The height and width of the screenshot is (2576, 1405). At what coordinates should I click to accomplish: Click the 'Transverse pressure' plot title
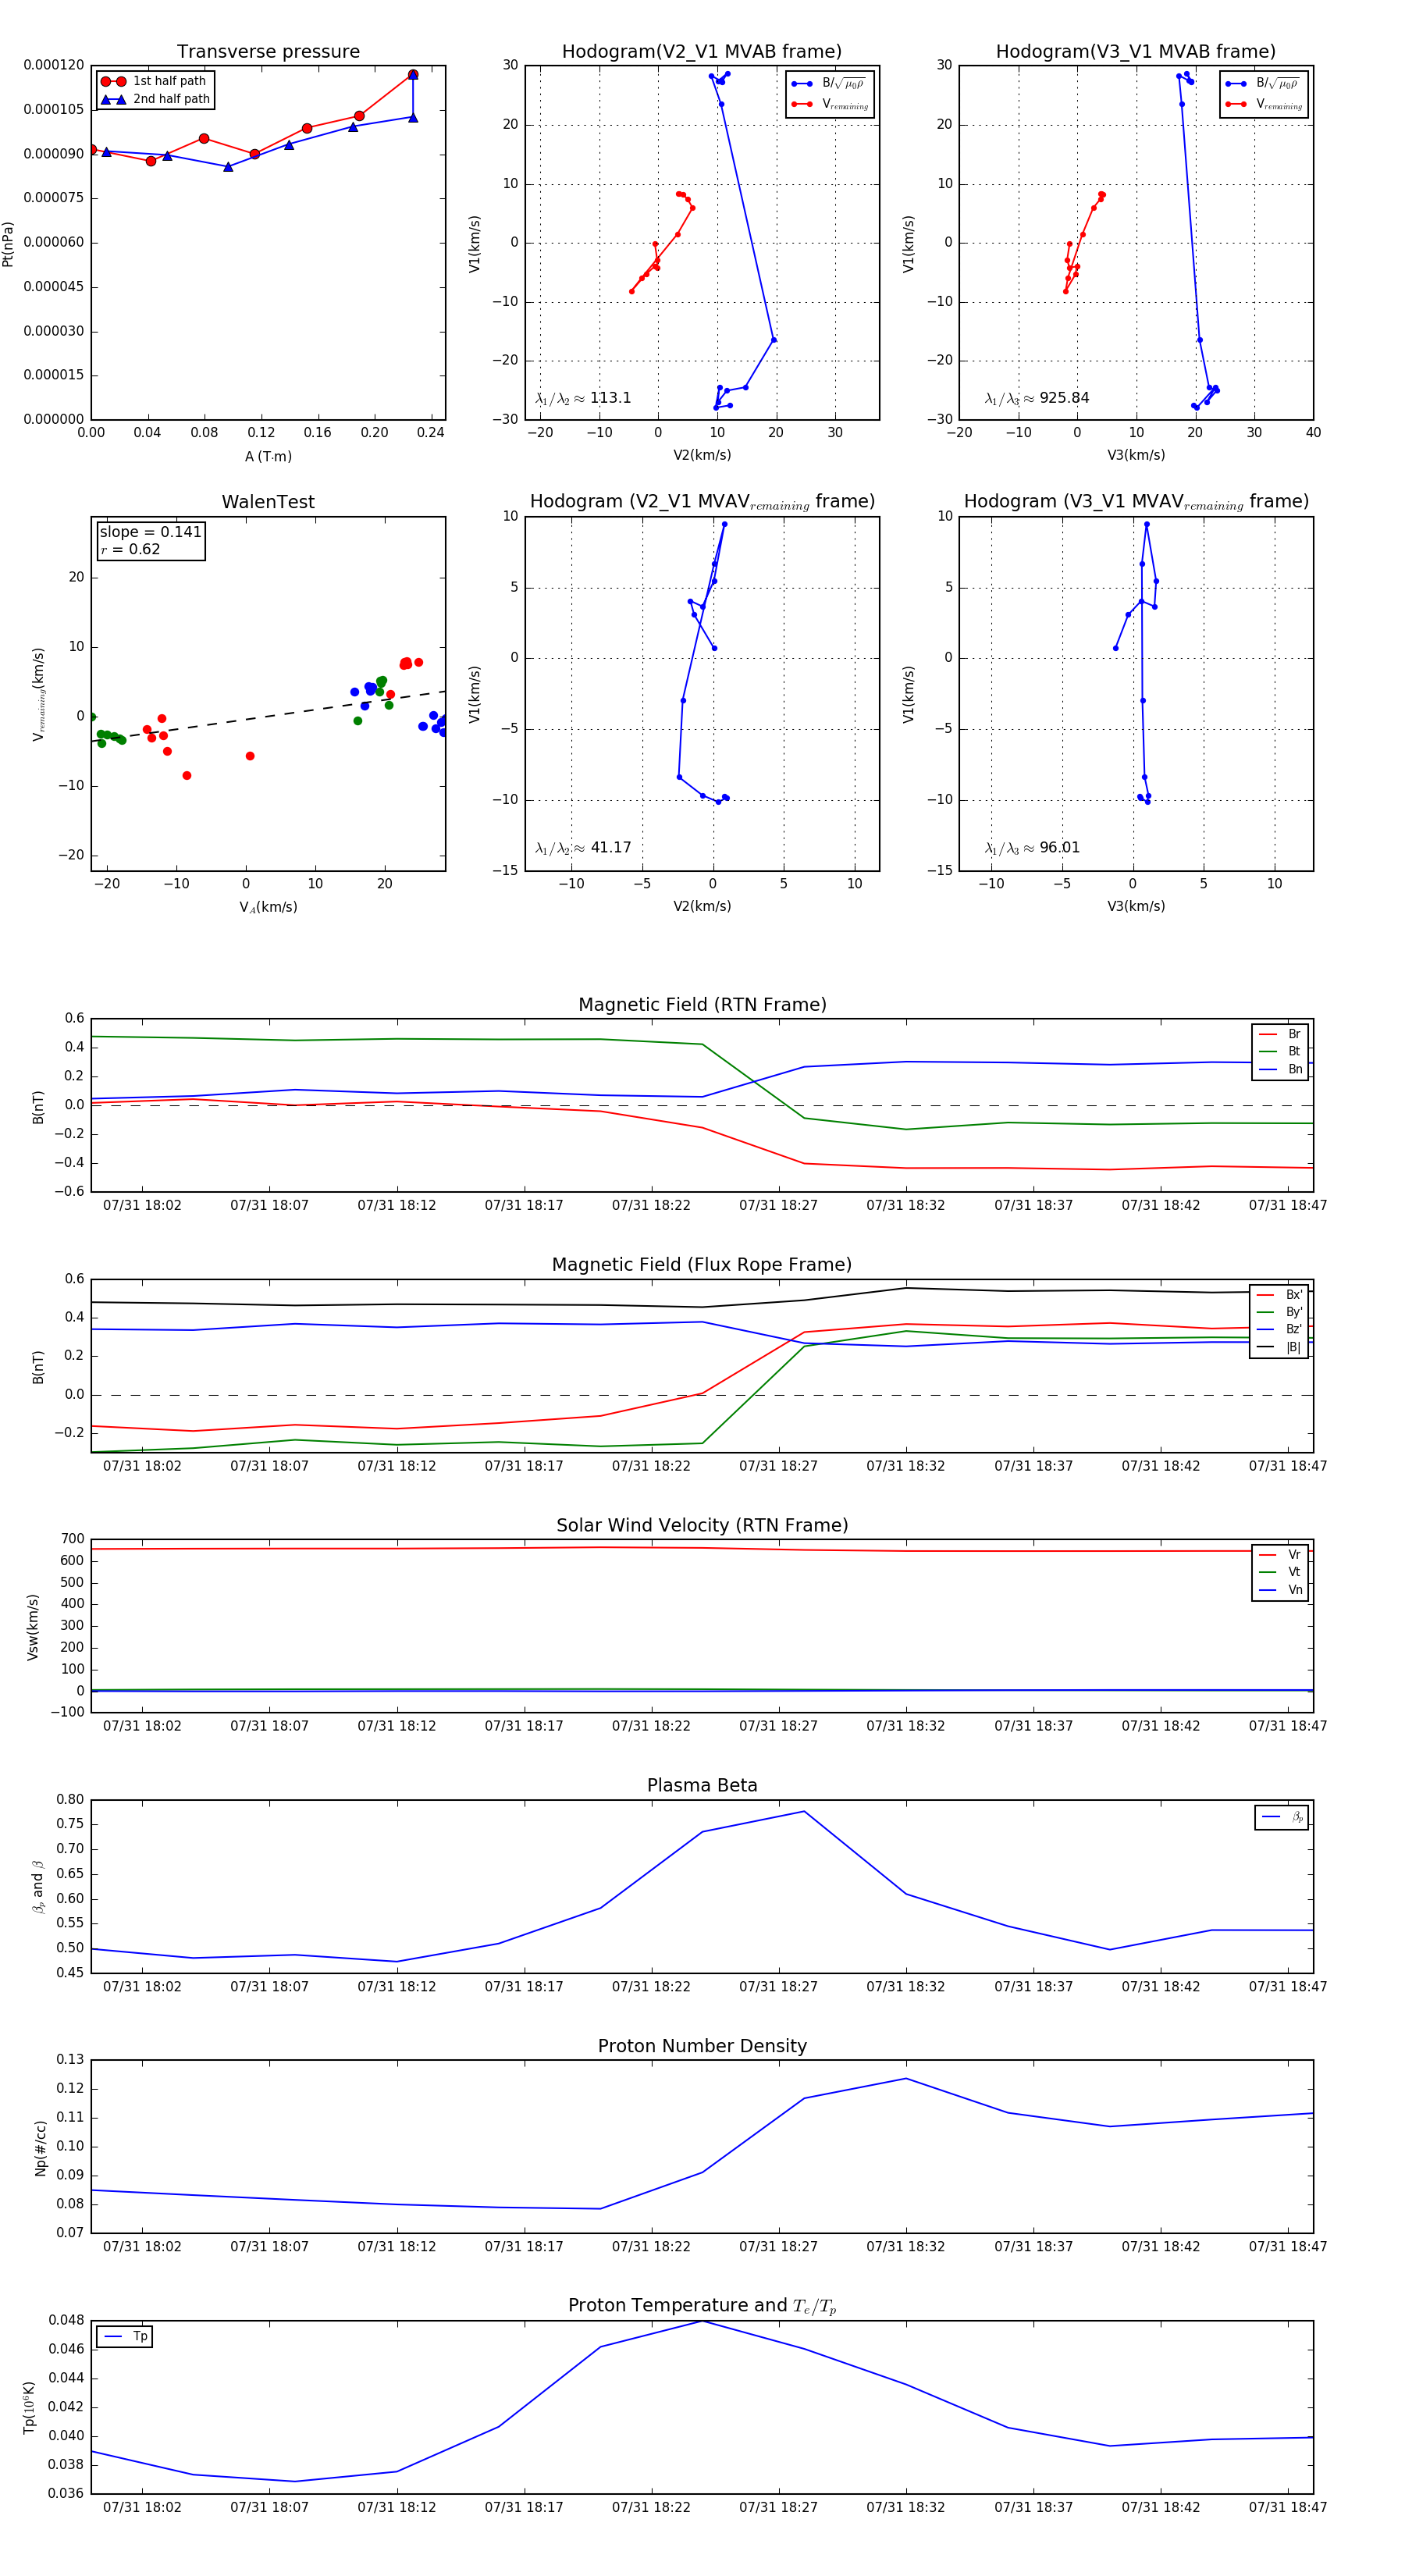[268, 52]
